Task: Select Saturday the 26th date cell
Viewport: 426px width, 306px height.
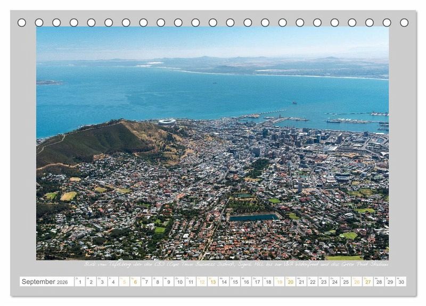Action: point(357,282)
